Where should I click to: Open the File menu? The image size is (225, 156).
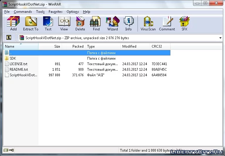pyautogui.click(x=7, y=12)
